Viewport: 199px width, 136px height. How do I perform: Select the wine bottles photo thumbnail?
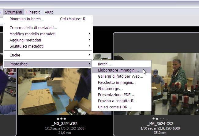[175, 84]
